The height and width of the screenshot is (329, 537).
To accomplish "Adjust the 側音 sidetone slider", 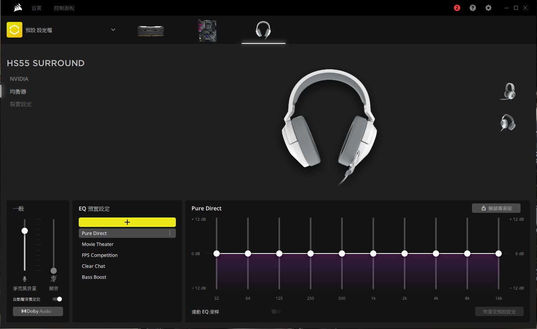I will click(x=54, y=271).
